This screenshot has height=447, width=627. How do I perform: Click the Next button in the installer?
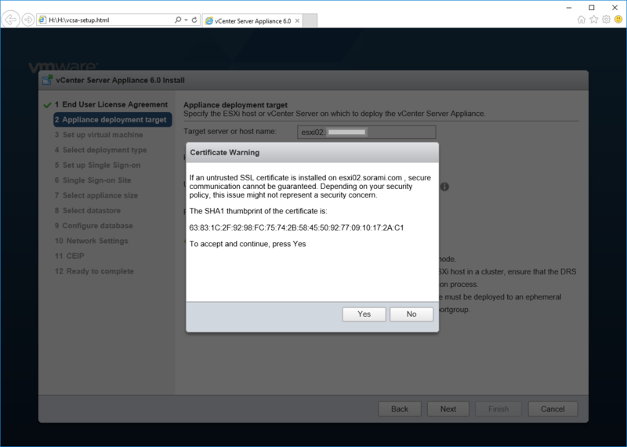448,409
